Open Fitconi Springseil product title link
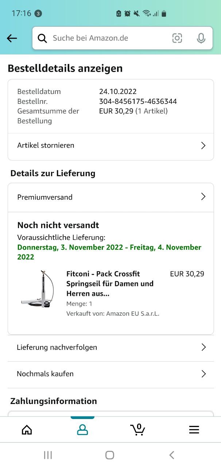 pyautogui.click(x=110, y=284)
